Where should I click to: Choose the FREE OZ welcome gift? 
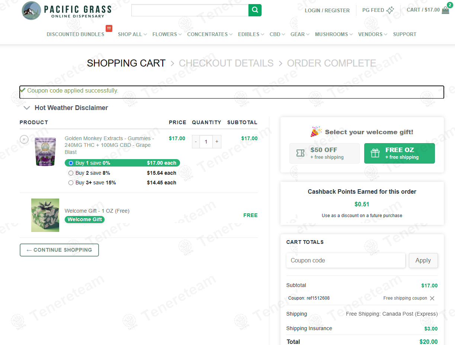point(399,153)
